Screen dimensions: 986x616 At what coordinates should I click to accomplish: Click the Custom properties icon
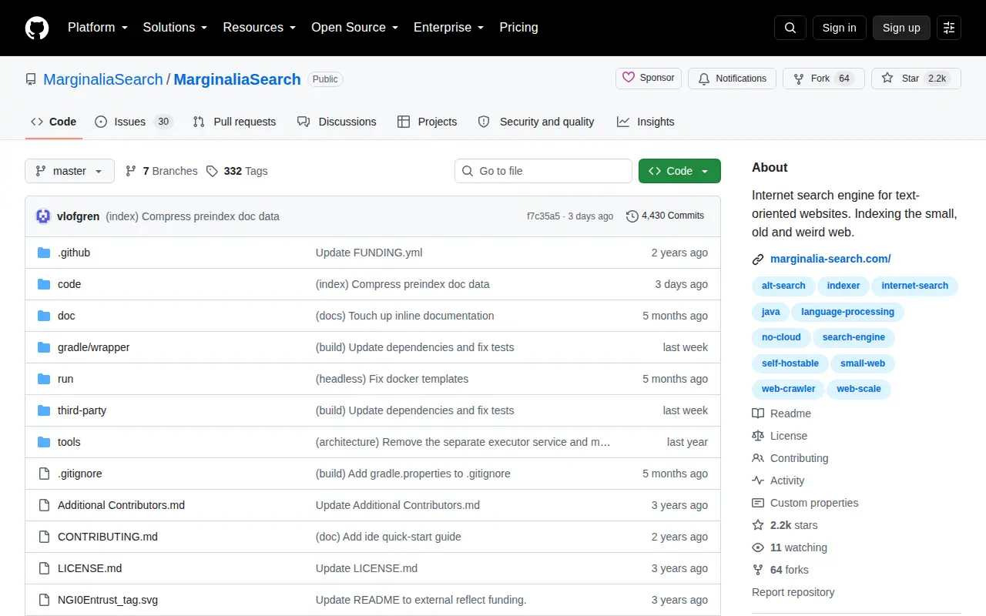758,503
